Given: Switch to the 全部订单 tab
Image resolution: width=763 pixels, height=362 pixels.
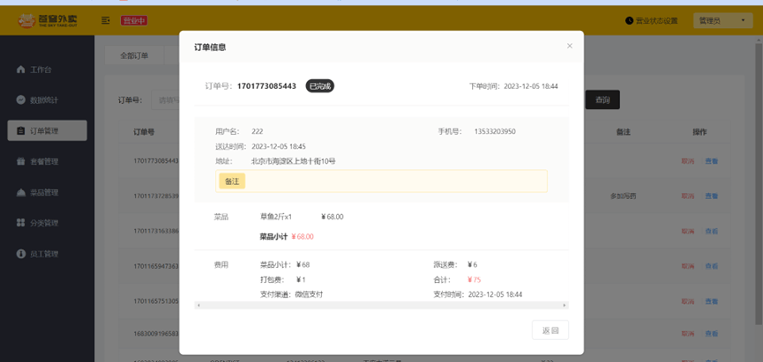Looking at the screenshot, I should pos(134,55).
